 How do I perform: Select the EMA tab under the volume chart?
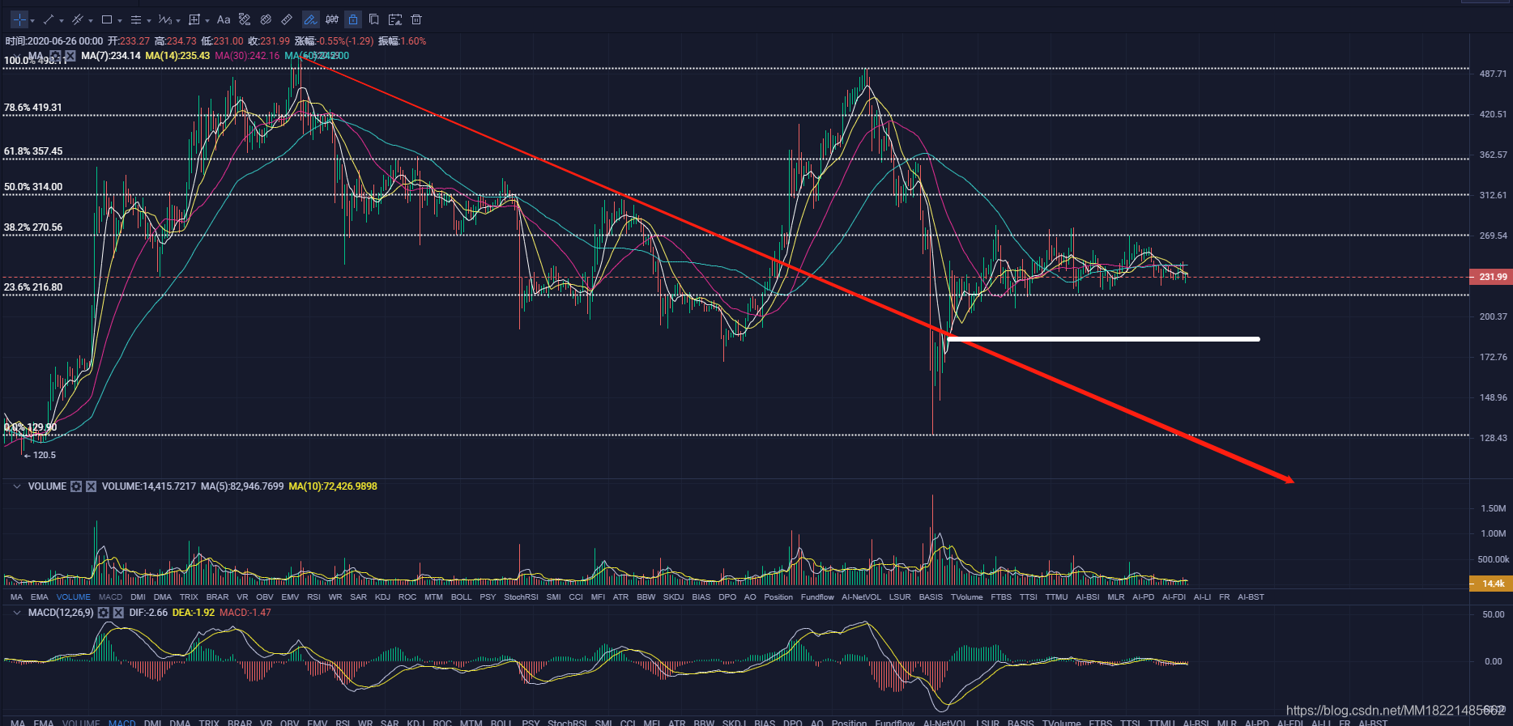(40, 597)
